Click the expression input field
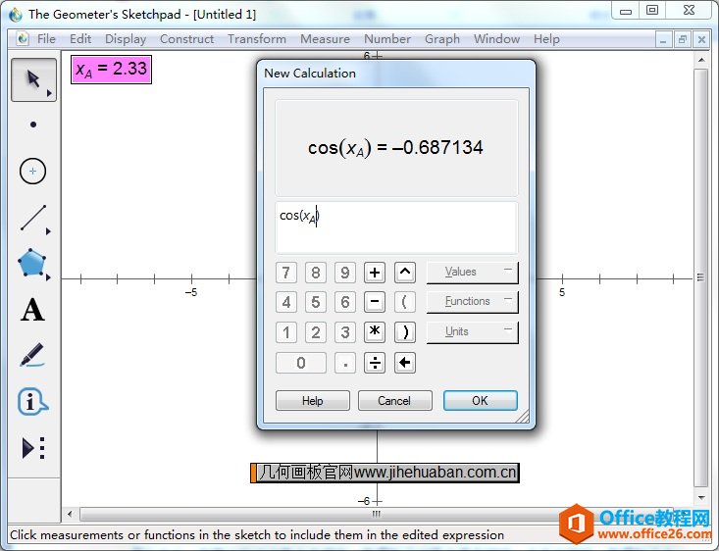 [x=396, y=227]
